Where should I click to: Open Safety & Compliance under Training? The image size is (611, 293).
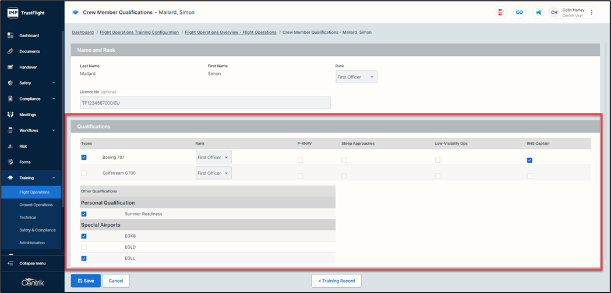pyautogui.click(x=37, y=230)
